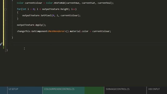Click the screwdriver quick actions icon

1,44
